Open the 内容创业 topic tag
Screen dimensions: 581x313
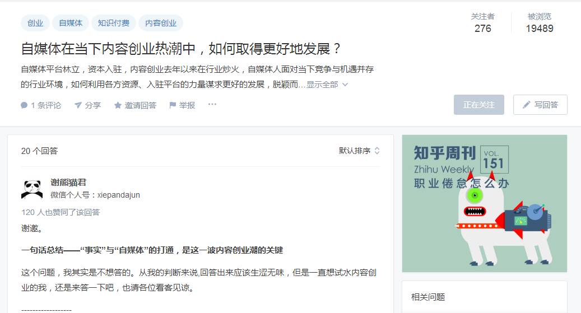point(161,23)
